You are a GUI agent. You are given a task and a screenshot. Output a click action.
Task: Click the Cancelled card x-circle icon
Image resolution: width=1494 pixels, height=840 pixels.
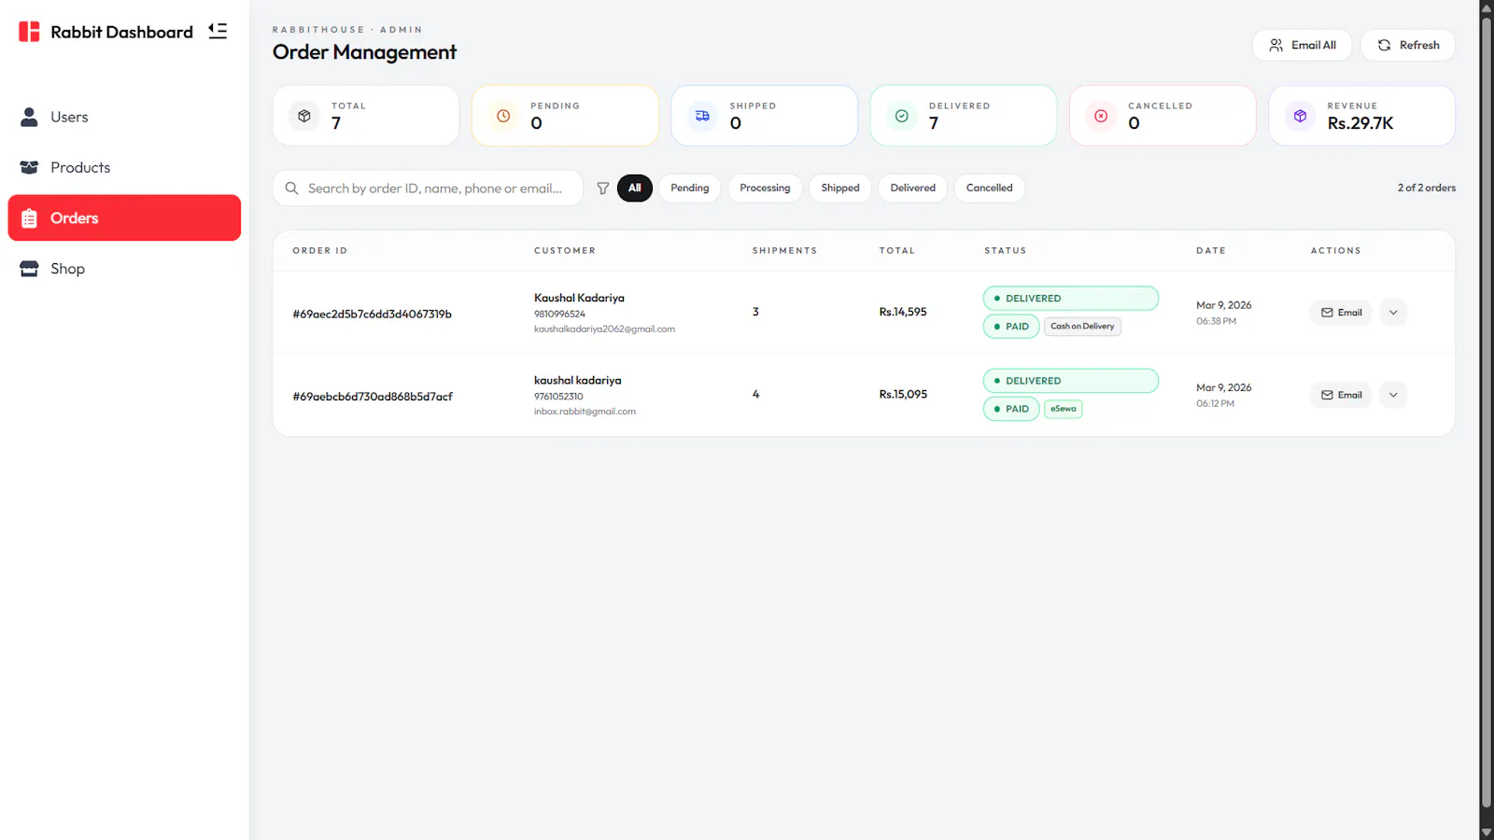tap(1101, 116)
